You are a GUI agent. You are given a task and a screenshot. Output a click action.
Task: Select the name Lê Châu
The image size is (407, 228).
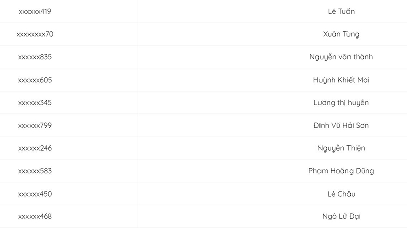341,194
